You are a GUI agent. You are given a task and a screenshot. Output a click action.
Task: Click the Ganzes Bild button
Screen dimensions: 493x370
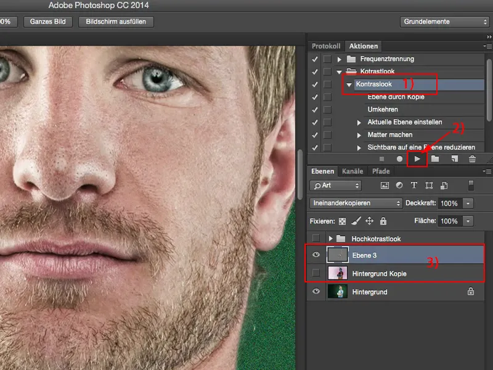point(48,22)
